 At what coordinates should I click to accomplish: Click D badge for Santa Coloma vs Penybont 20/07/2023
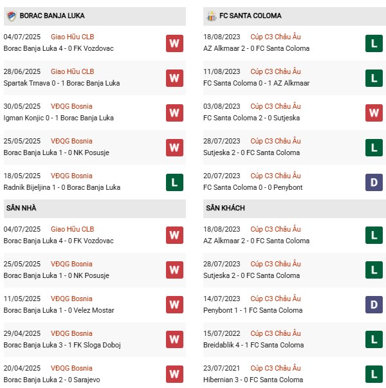click(374, 182)
